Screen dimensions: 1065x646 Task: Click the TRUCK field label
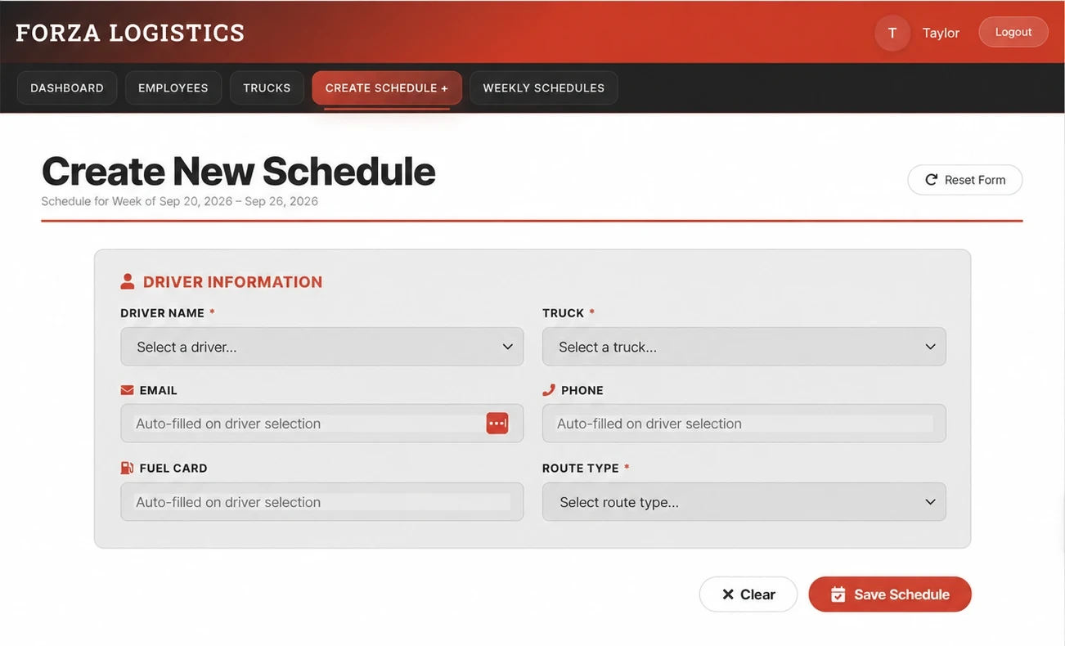[564, 313]
